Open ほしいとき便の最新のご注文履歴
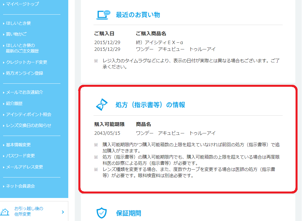 click(x=22, y=48)
